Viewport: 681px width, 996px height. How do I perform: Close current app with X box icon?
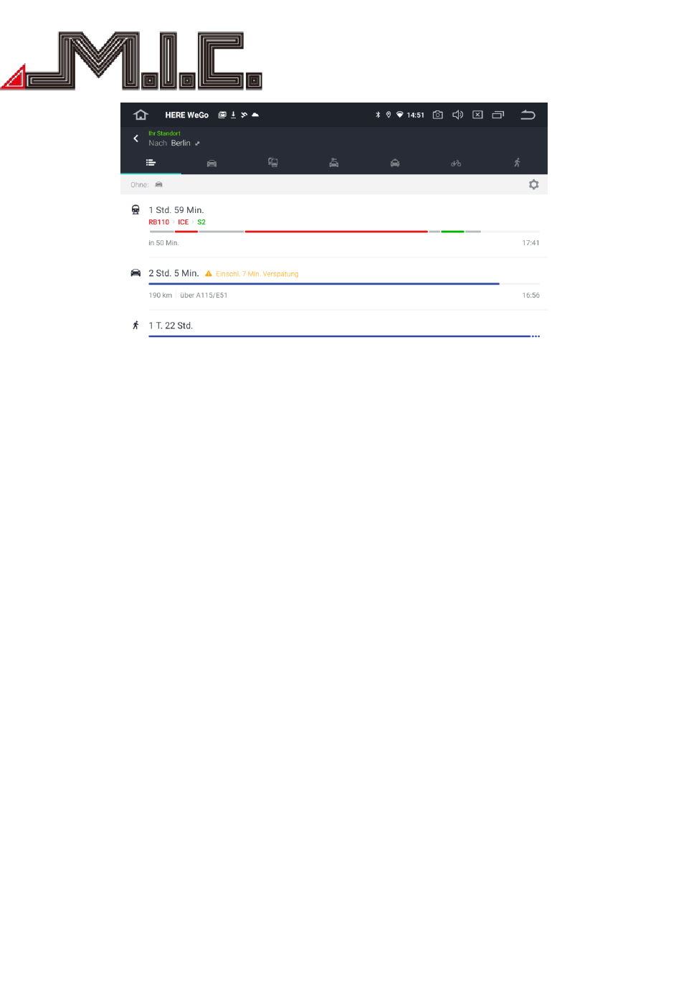[x=477, y=115]
